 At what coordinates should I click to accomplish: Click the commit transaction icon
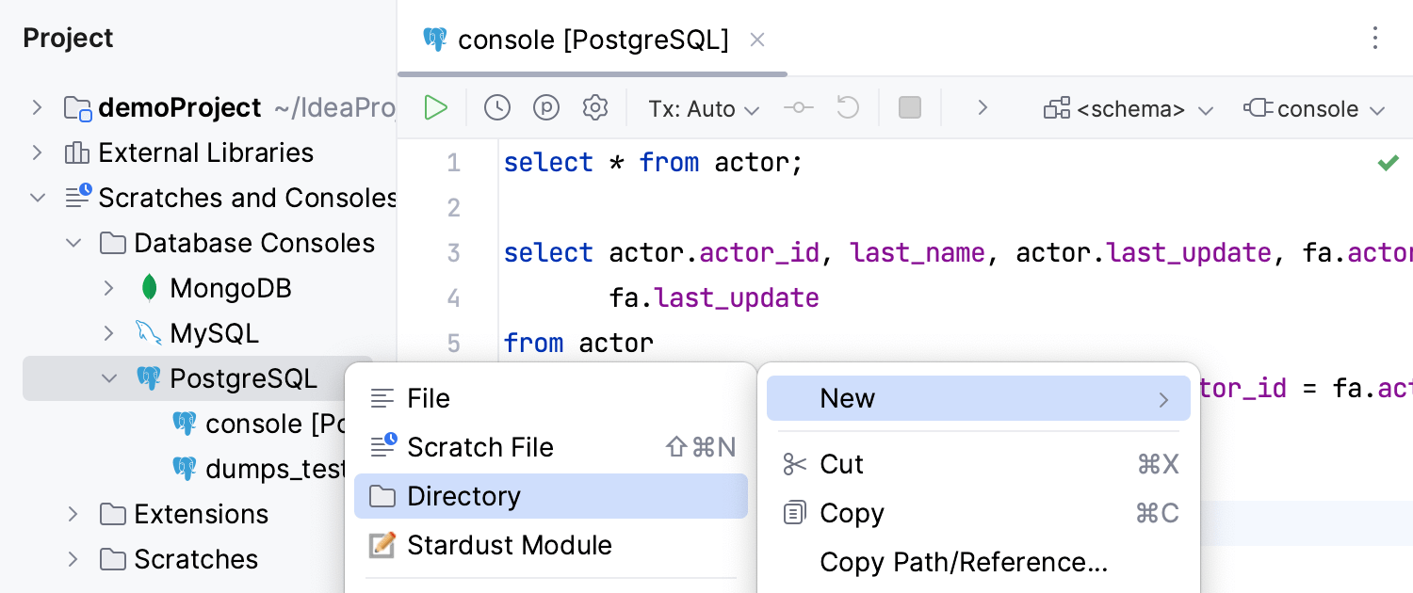point(799,108)
